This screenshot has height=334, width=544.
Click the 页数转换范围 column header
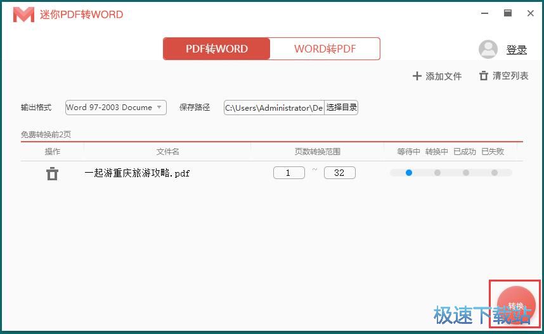[318, 152]
